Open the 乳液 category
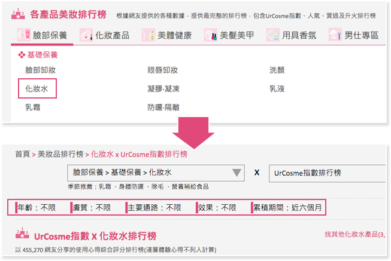This screenshot has width=391, height=261. tap(277, 88)
